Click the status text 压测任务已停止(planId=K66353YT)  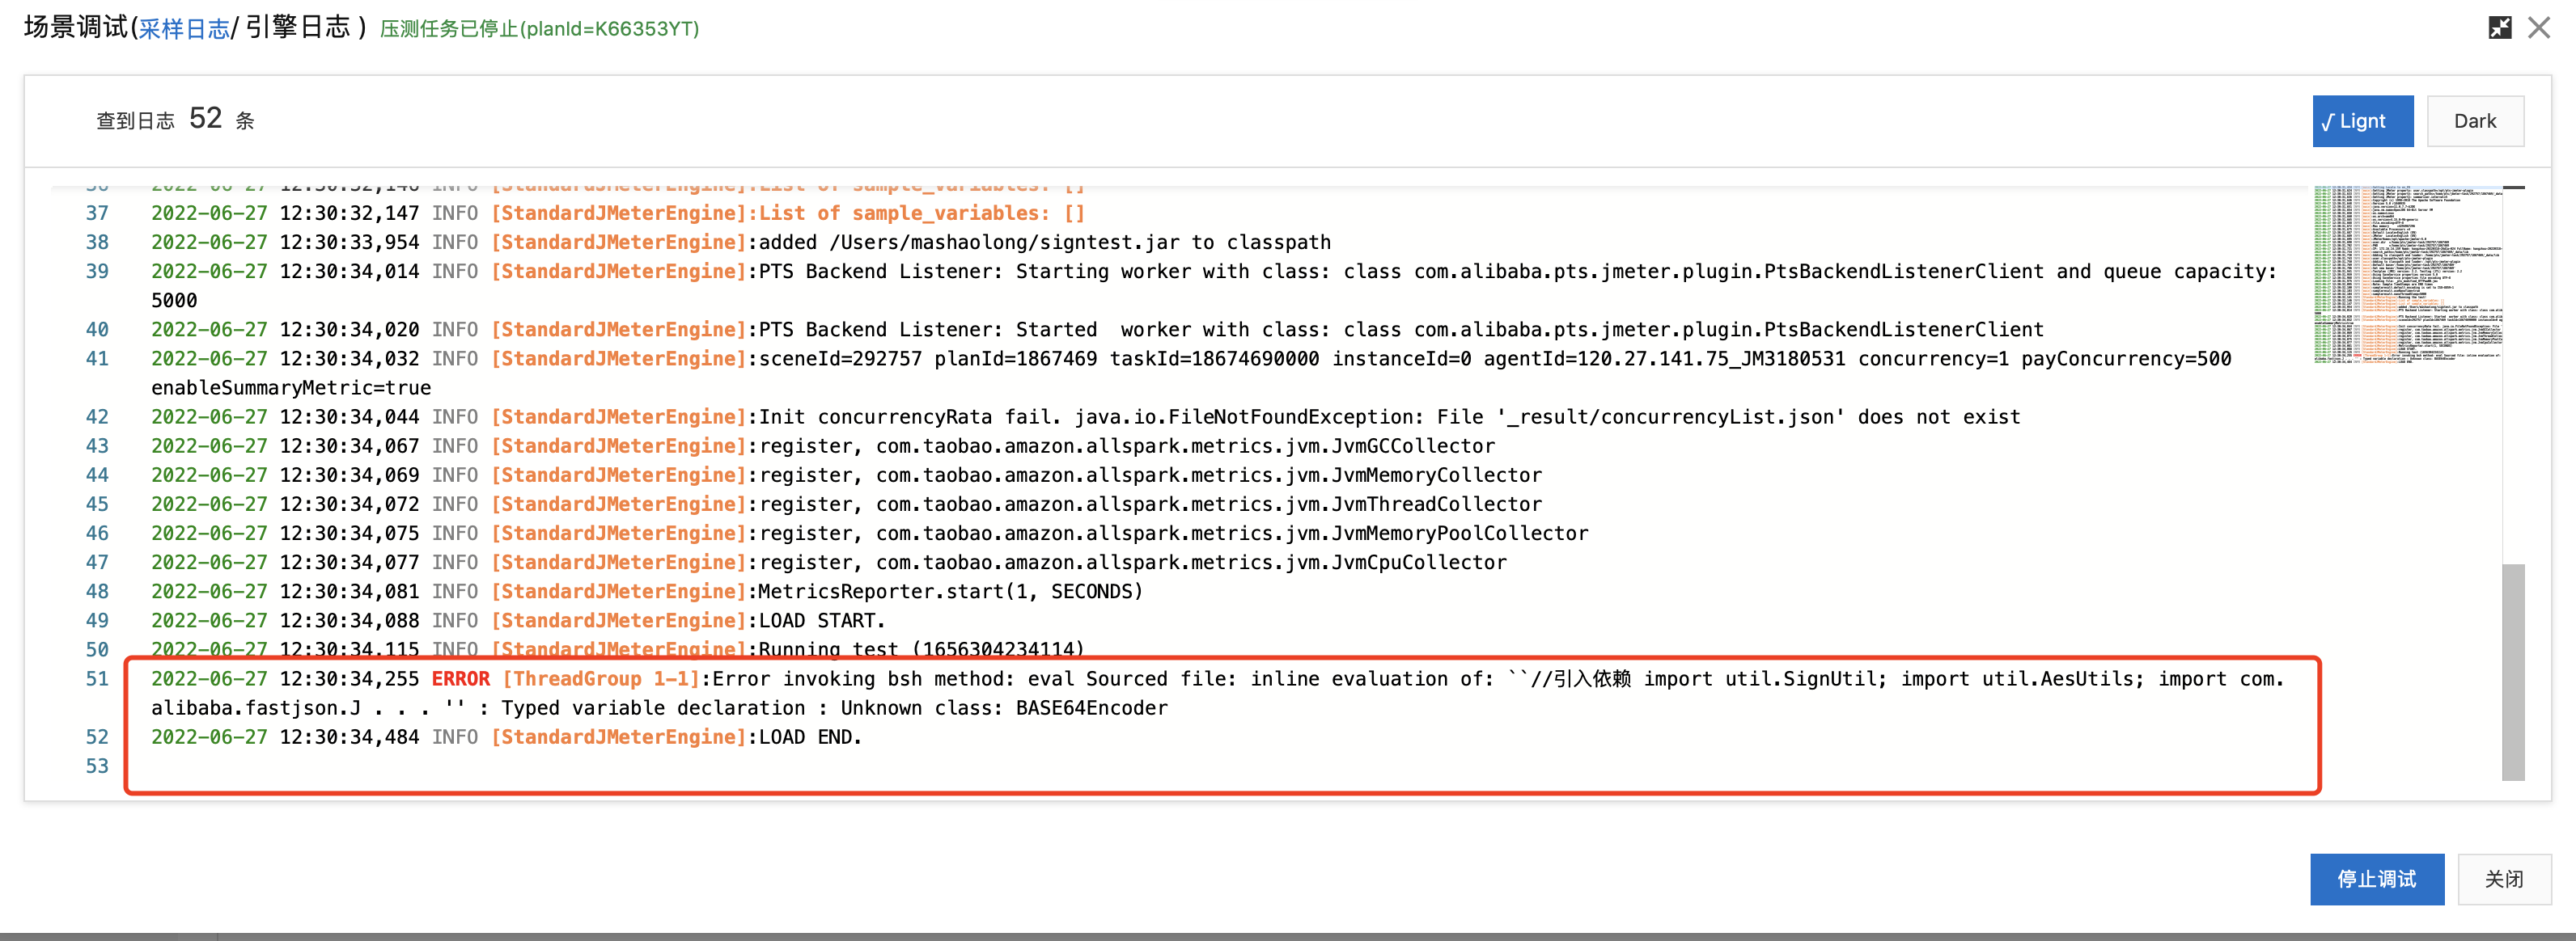coord(539,29)
